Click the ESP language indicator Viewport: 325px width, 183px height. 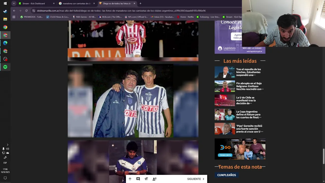[5, 163]
